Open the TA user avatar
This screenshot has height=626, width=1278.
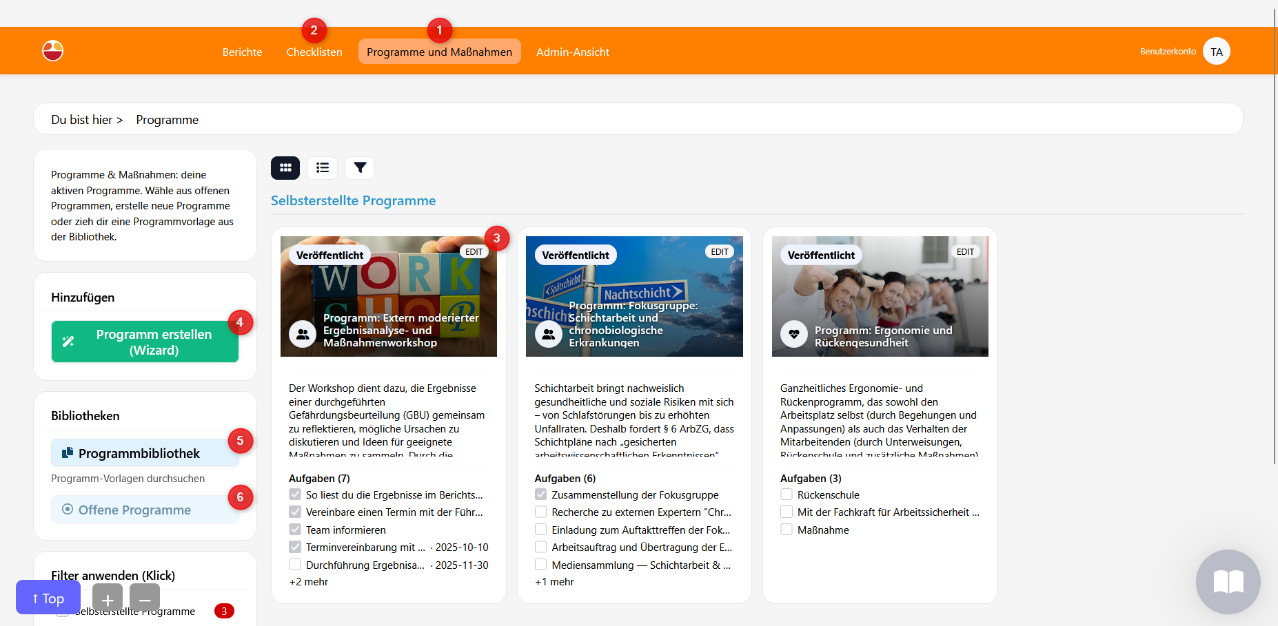point(1216,52)
